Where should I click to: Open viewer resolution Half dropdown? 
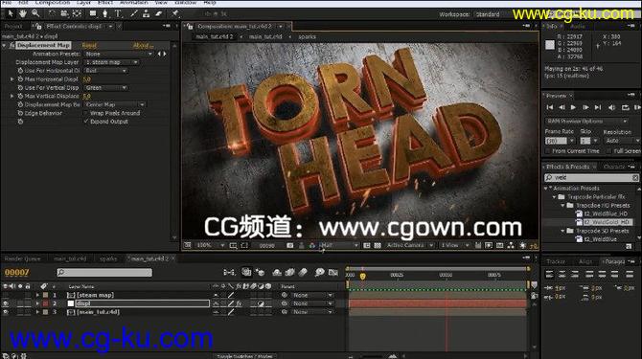click(338, 245)
